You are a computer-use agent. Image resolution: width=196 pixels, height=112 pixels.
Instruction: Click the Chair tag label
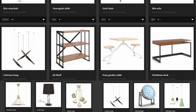103,20
